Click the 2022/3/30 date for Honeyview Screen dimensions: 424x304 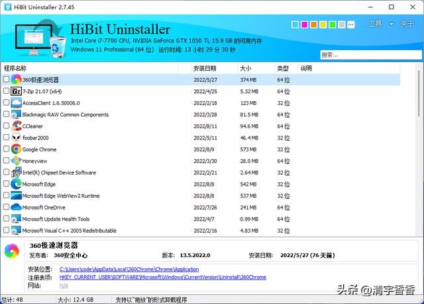[x=205, y=161]
